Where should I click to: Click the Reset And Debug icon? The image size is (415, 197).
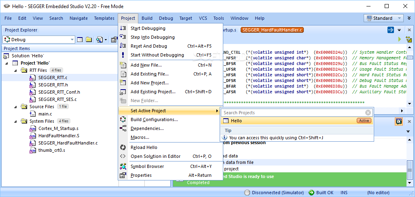tap(123, 46)
